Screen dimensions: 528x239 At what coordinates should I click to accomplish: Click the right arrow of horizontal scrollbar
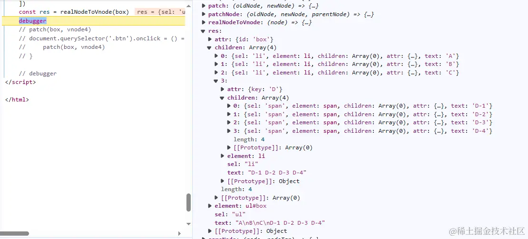point(179,233)
